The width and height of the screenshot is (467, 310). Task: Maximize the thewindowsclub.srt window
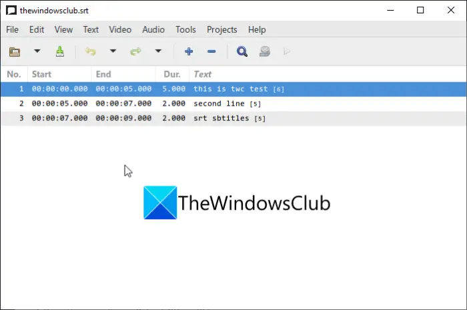(x=420, y=10)
